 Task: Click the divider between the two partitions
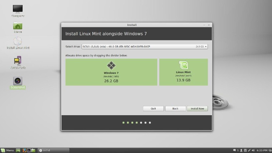pyautogui.click(x=158, y=72)
